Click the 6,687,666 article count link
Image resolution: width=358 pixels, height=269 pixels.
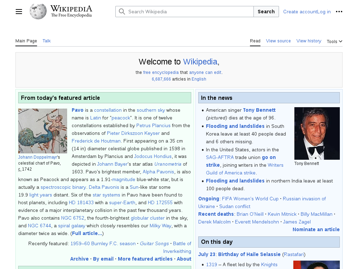(161, 79)
